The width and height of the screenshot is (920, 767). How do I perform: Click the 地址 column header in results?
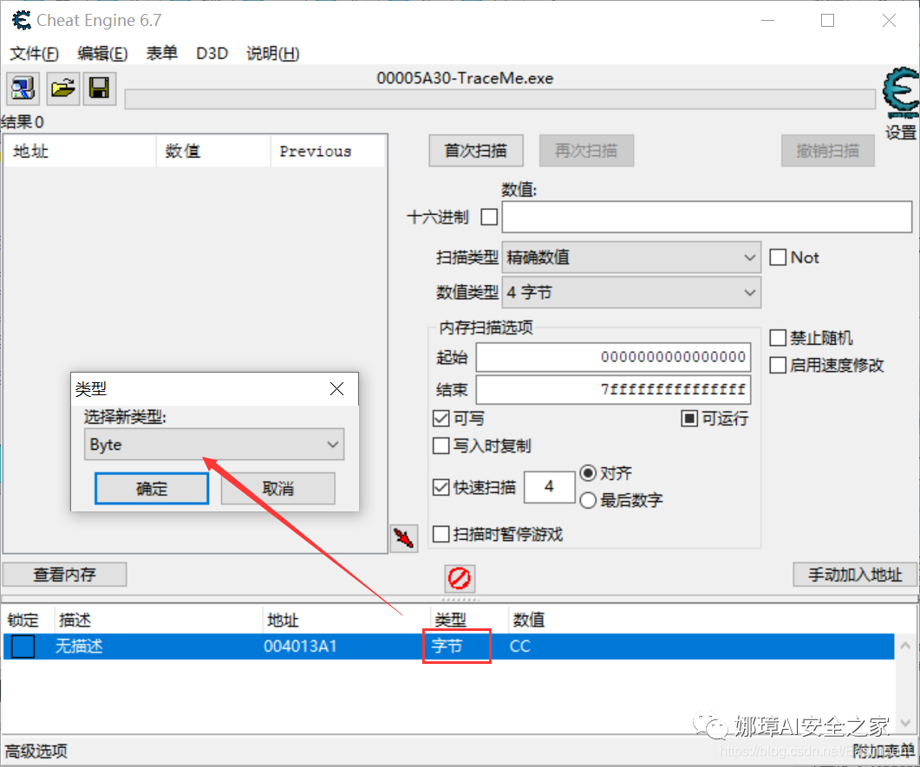point(80,152)
